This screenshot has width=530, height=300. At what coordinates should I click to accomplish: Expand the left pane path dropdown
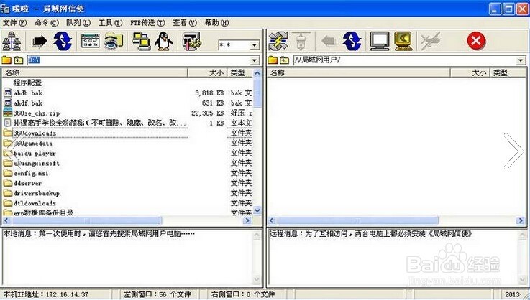(x=255, y=60)
